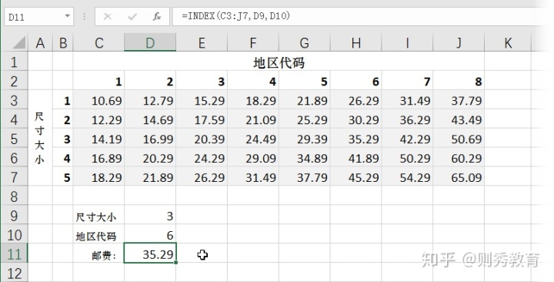Select column C header

pos(99,43)
